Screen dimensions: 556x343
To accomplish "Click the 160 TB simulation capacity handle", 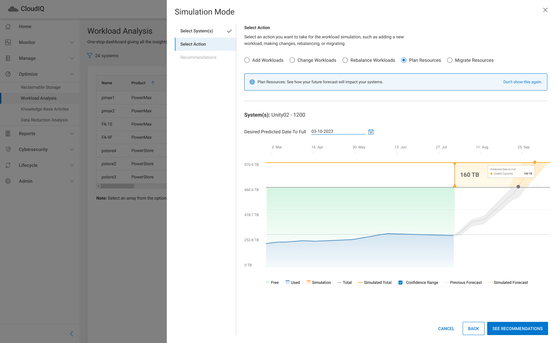I will 455,175.
